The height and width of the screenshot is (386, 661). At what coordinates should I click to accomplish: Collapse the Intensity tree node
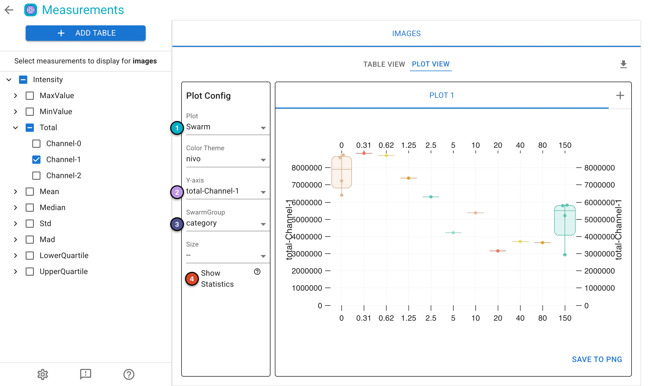coord(9,80)
